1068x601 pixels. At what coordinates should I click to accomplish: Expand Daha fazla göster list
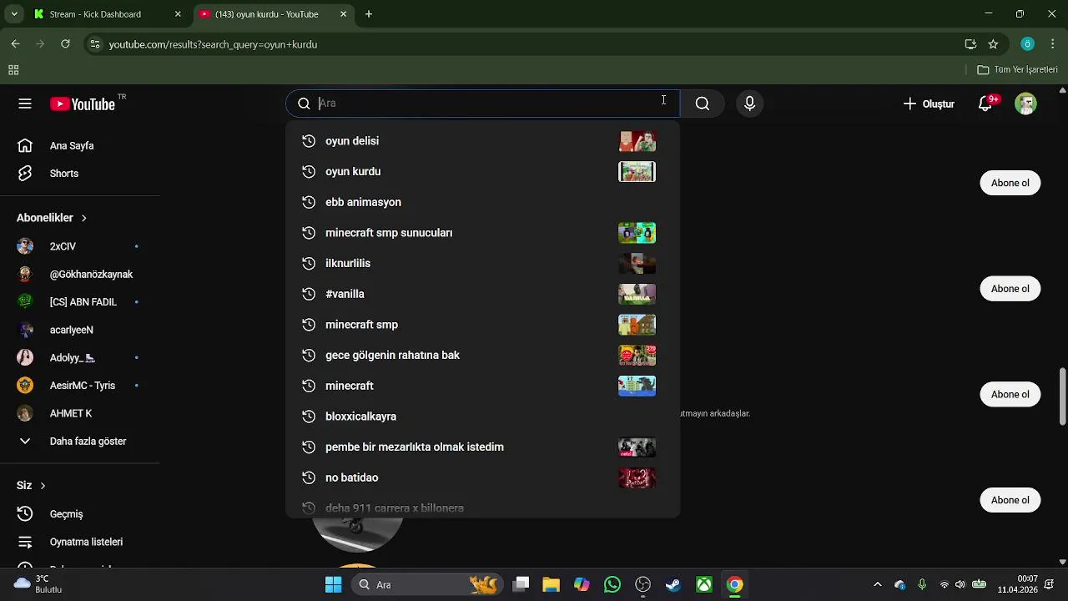click(79, 441)
